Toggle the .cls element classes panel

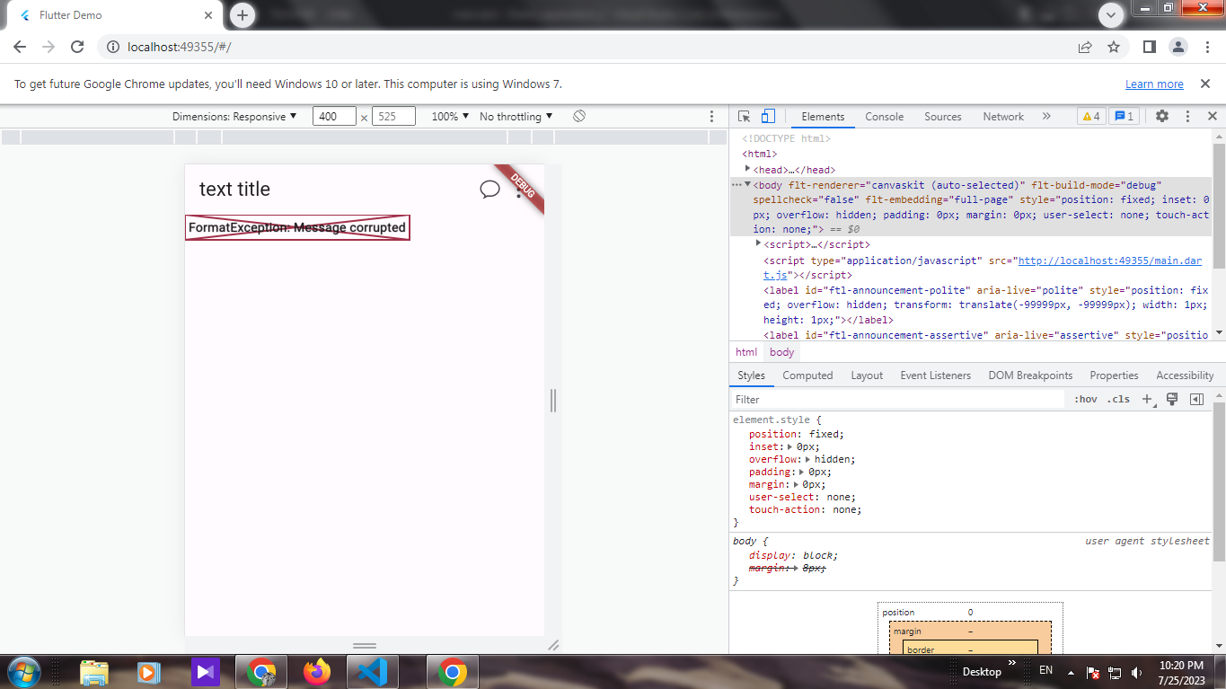pos(1118,399)
